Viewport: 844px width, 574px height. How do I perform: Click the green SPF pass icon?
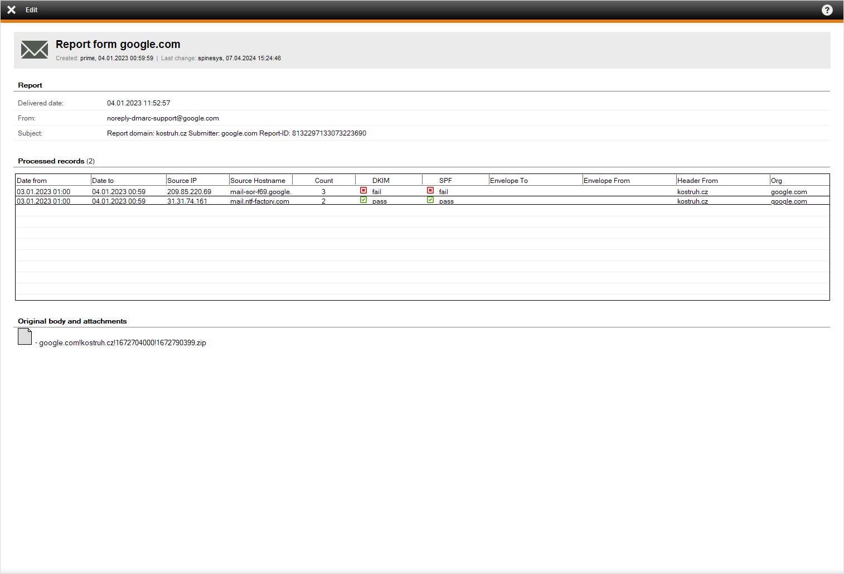pyautogui.click(x=430, y=200)
